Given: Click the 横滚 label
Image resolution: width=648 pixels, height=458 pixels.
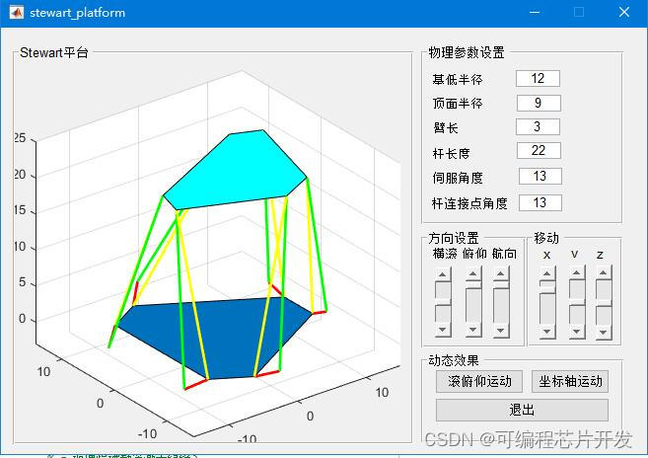Looking at the screenshot, I should (445, 254).
